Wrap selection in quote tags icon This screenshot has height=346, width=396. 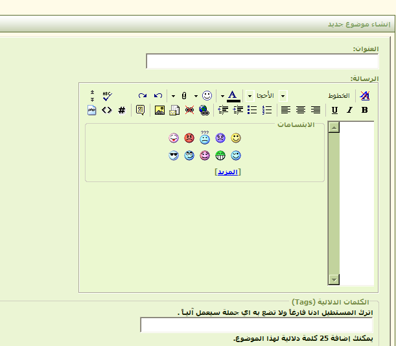click(140, 110)
